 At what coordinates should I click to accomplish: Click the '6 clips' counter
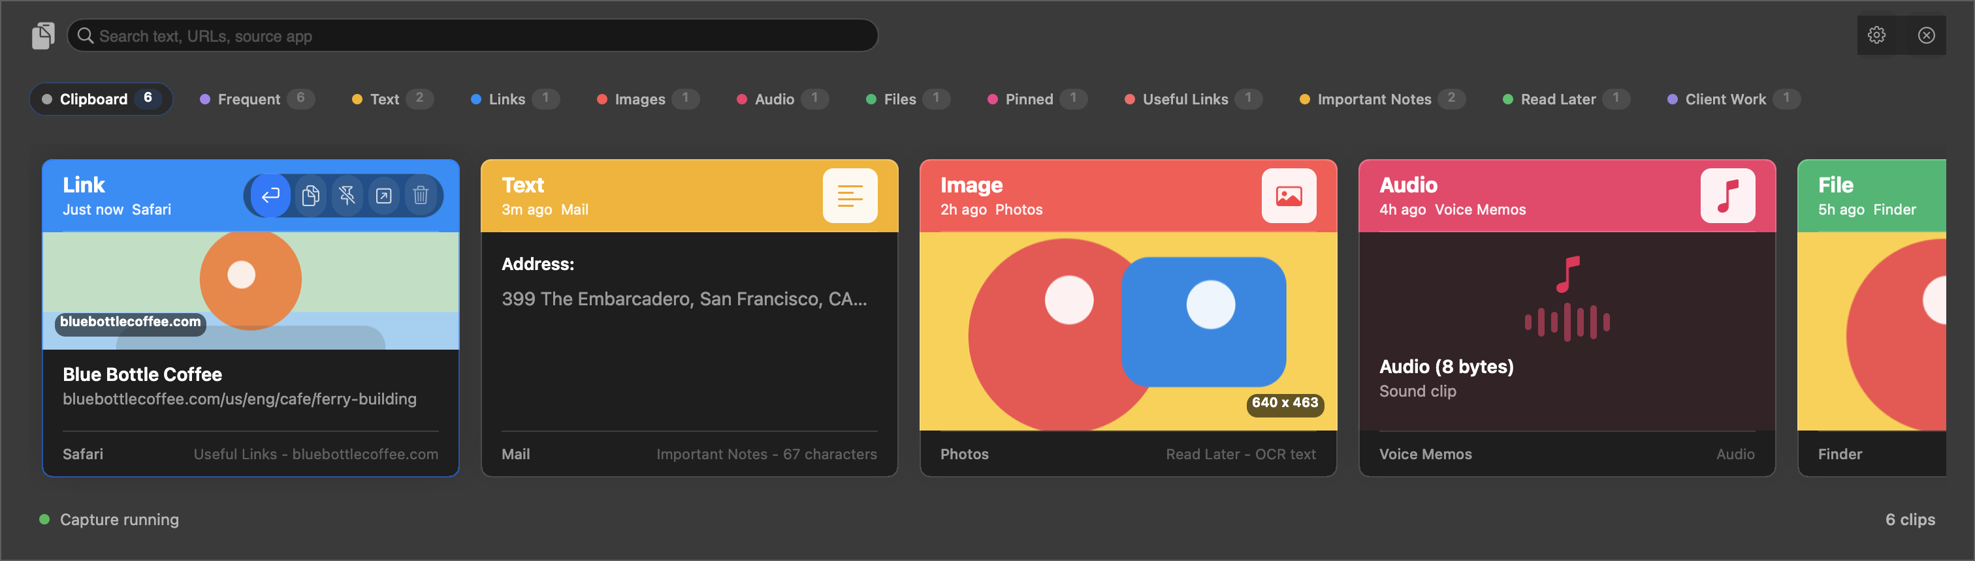point(1910,520)
